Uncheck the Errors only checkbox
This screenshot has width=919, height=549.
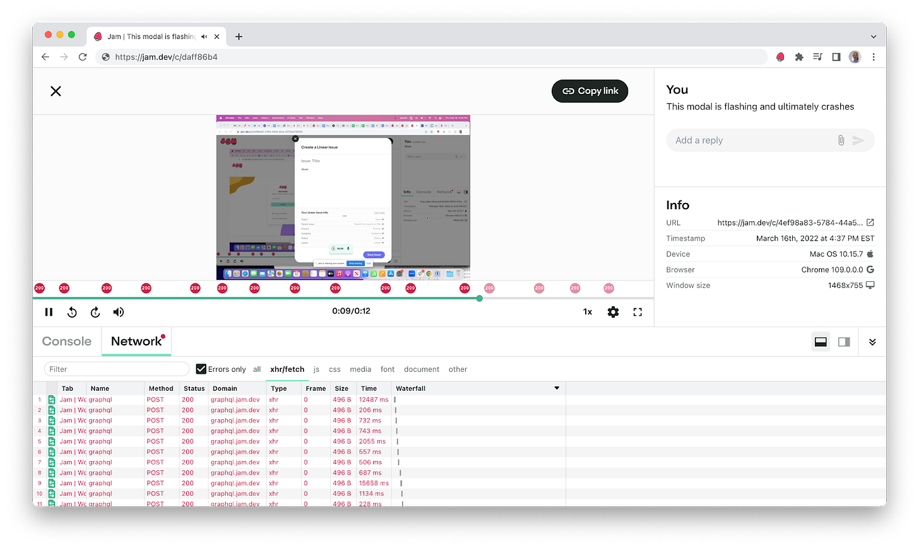tap(201, 369)
